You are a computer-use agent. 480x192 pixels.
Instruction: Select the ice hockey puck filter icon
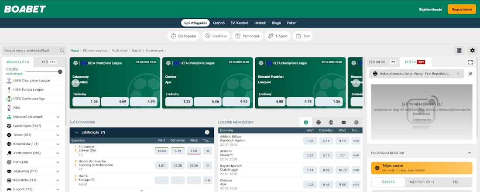pyautogui.click(x=344, y=123)
